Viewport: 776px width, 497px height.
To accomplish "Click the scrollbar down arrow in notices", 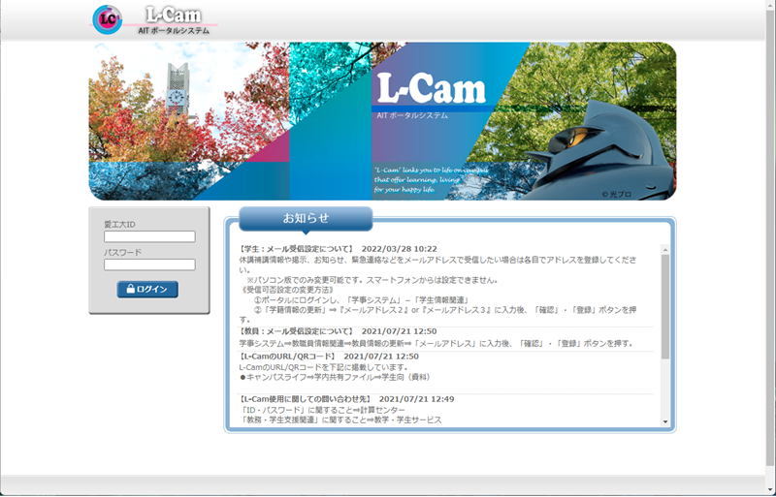I will pyautogui.click(x=665, y=421).
